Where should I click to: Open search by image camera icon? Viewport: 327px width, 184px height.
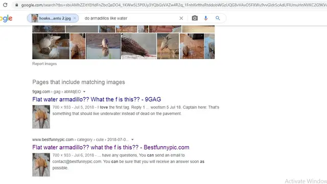point(195,18)
